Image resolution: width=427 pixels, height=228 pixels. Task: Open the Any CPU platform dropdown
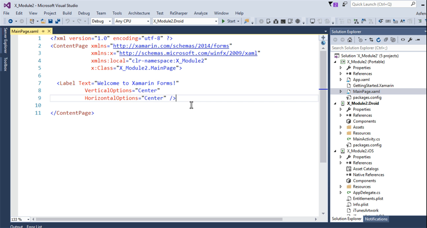click(x=132, y=21)
